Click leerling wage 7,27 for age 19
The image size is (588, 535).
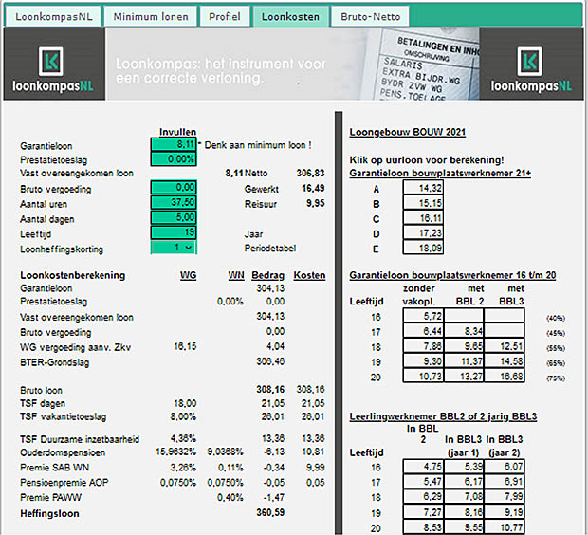click(x=423, y=512)
